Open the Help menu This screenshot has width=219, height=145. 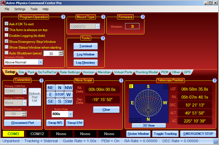click(46, 9)
